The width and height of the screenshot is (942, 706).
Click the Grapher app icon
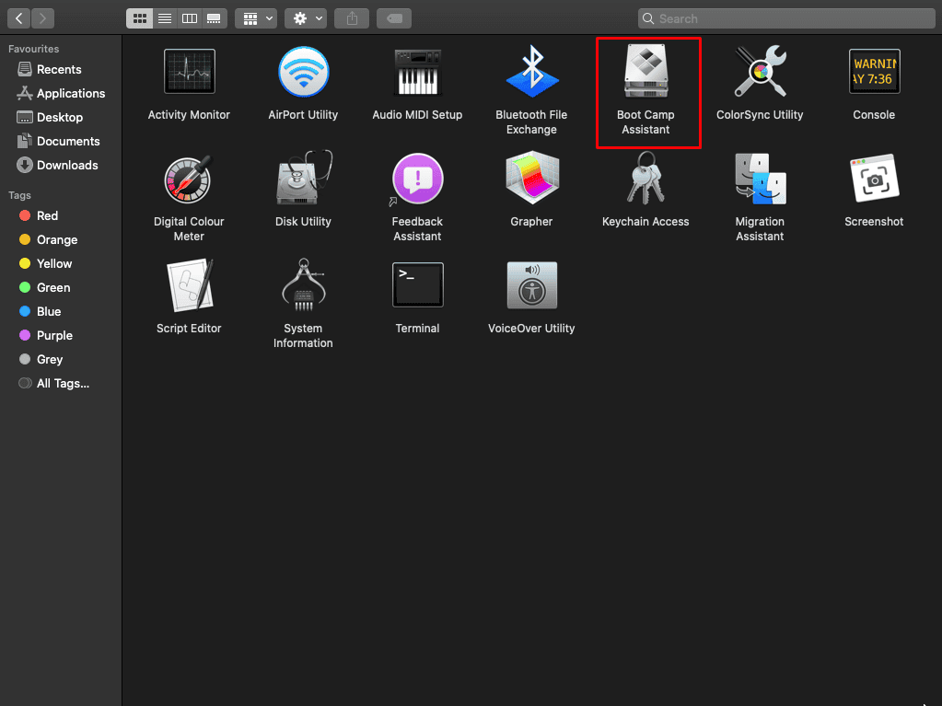[x=531, y=179]
